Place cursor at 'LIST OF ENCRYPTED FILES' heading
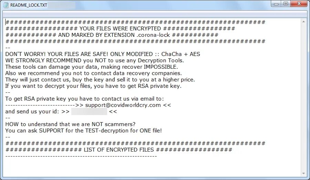 pyautogui.click(x=118, y=150)
